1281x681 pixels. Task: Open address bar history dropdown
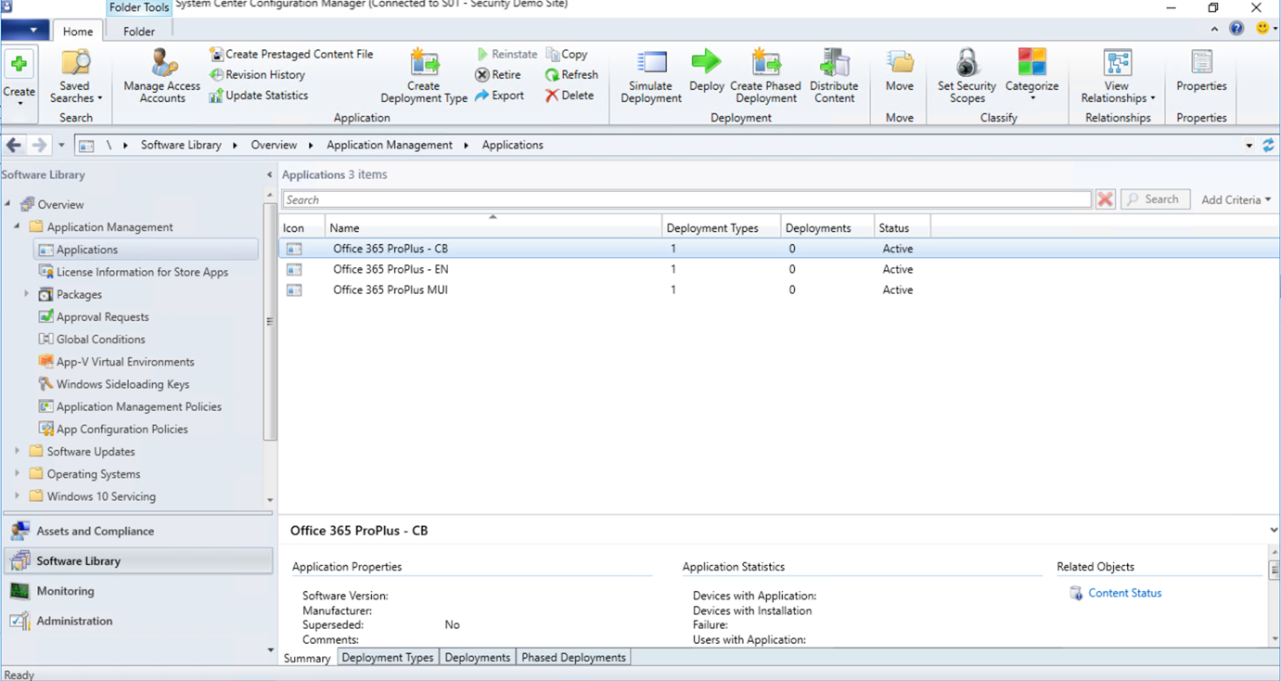click(1249, 146)
